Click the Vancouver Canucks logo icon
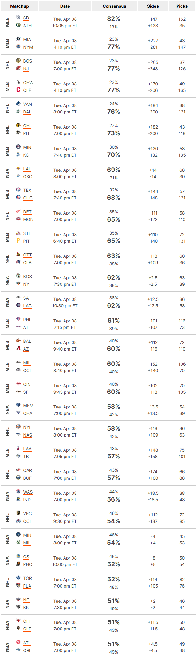This screenshot has height=656, width=196. tap(18, 104)
